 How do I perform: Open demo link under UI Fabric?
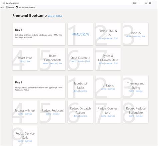tap(104, 89)
